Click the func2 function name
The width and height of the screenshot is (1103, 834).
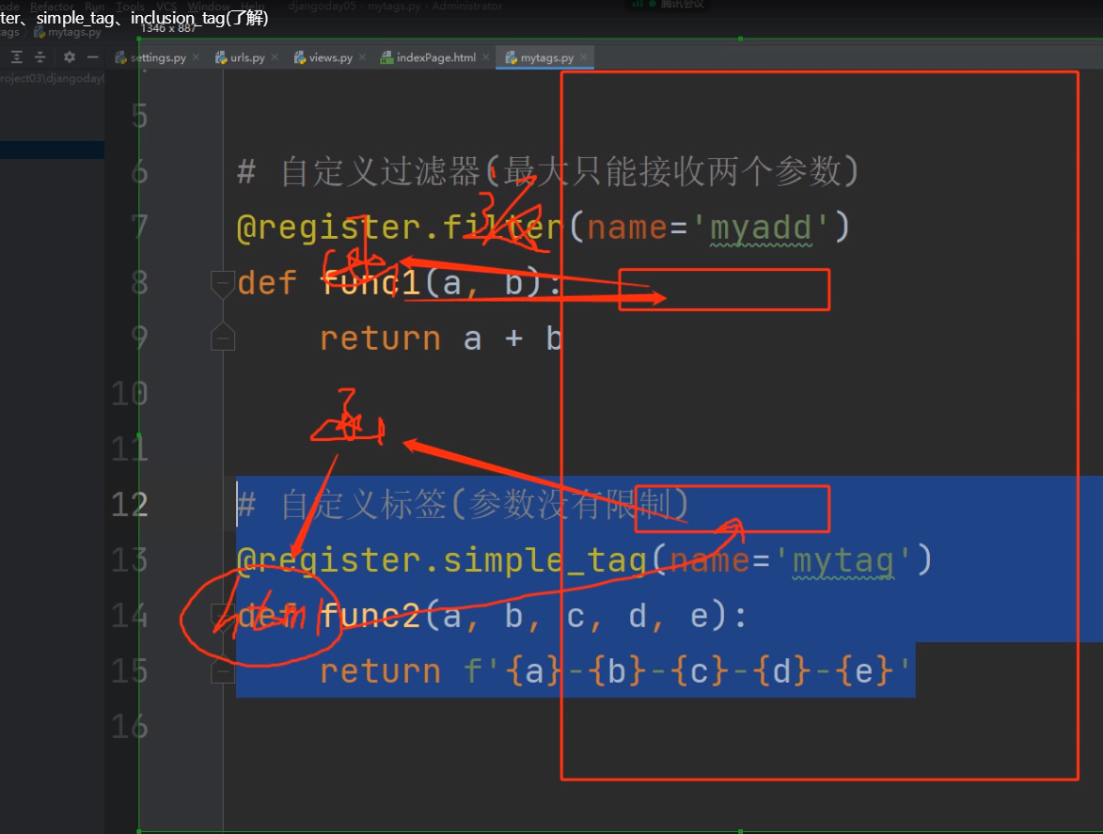pyautogui.click(x=370, y=616)
